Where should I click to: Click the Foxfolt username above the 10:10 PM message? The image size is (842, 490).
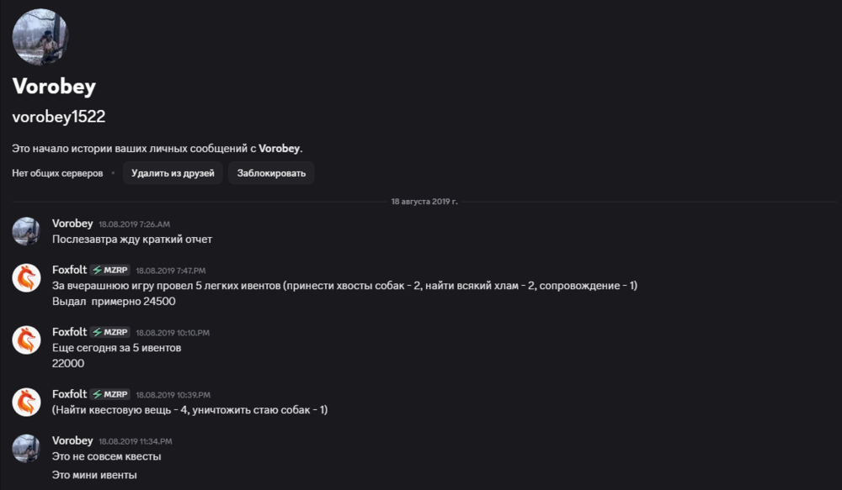pyautogui.click(x=68, y=331)
